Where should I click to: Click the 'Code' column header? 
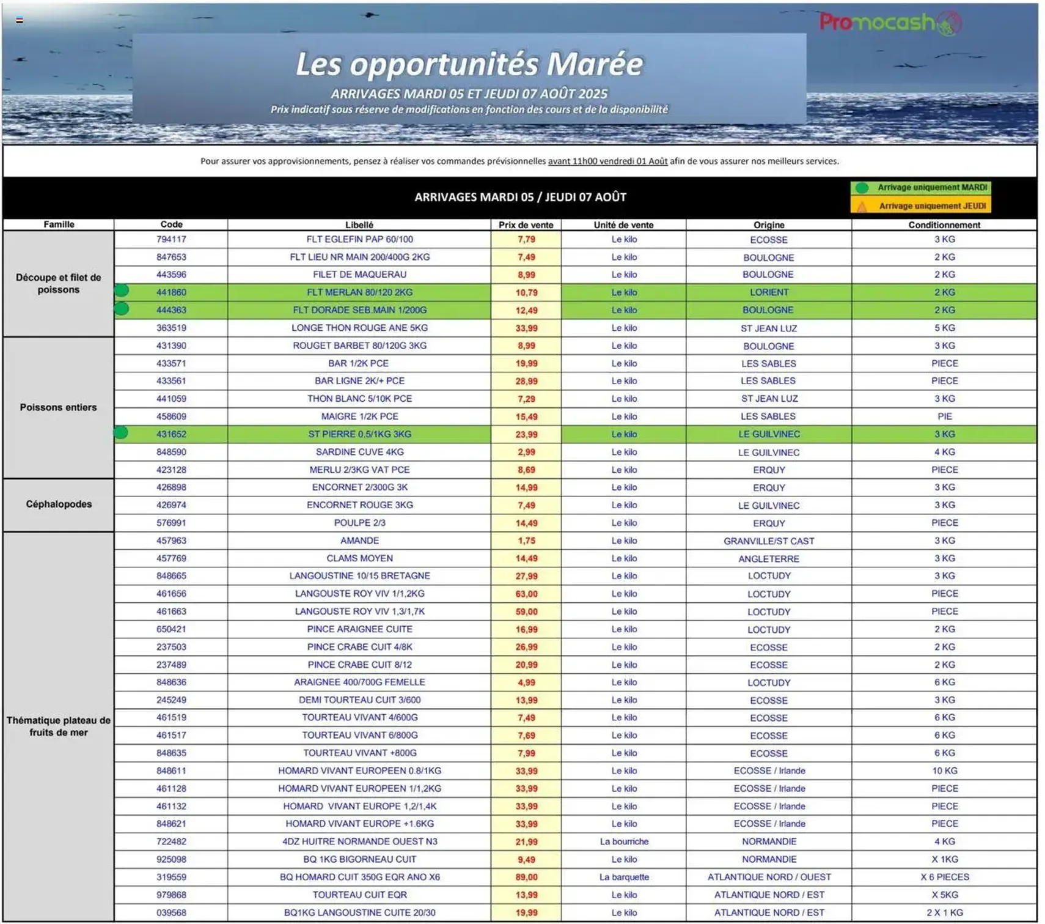click(171, 224)
